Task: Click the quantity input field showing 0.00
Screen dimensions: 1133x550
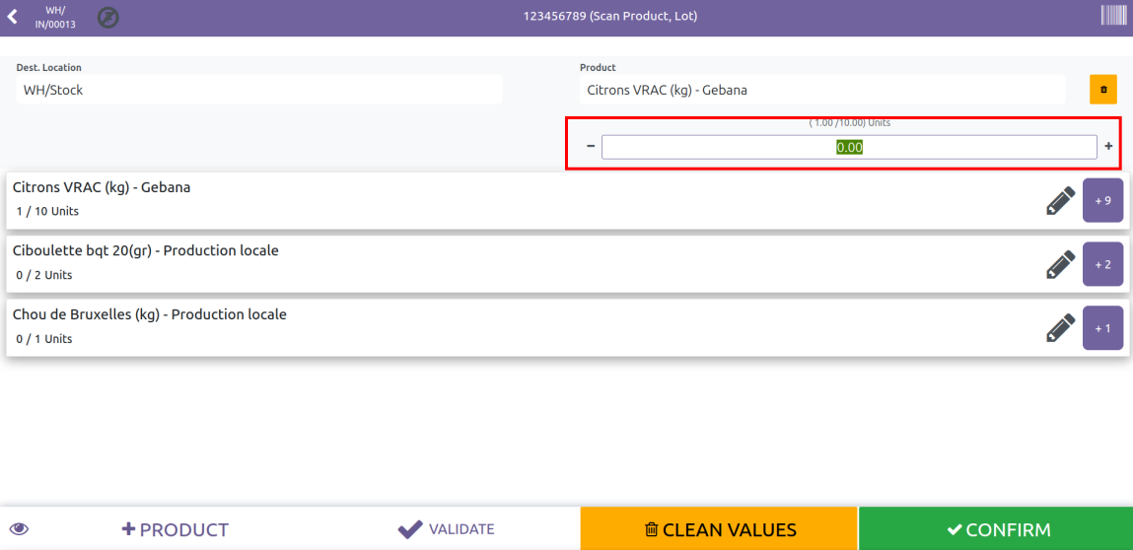Action: (849, 147)
